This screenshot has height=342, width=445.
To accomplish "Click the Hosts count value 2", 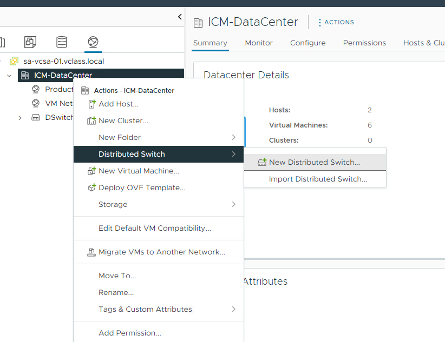I will [370, 110].
